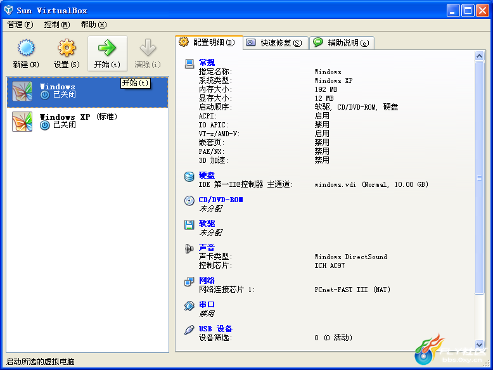
Task: Click the 网络 network icon
Action: click(x=189, y=281)
